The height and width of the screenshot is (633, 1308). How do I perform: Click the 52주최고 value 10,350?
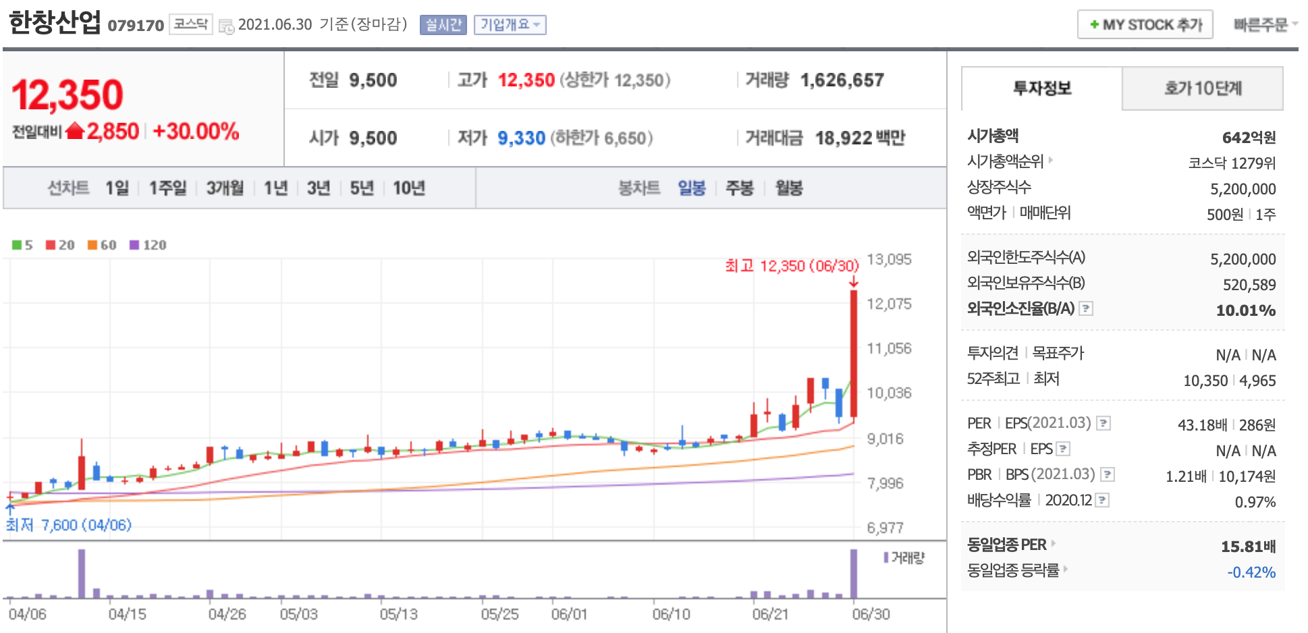[1205, 381]
